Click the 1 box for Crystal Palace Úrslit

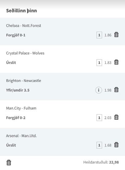pos(99,63)
